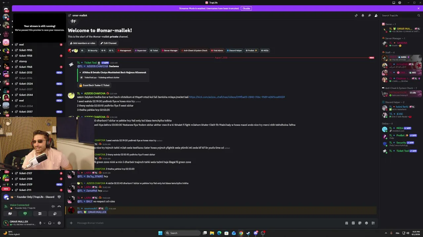423x237 pixels.
Task: Click Add members or roles button
Action: (x=82, y=43)
